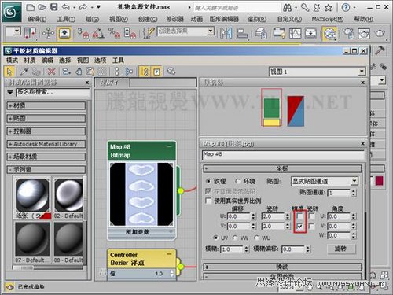Check the U mirror checkbox

300,216
